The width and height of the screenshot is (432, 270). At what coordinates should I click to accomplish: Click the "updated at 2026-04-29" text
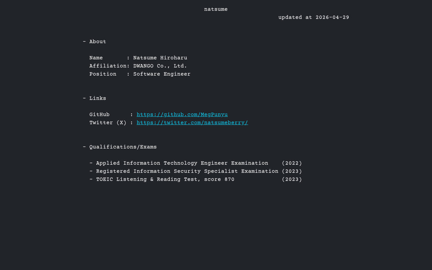click(314, 18)
